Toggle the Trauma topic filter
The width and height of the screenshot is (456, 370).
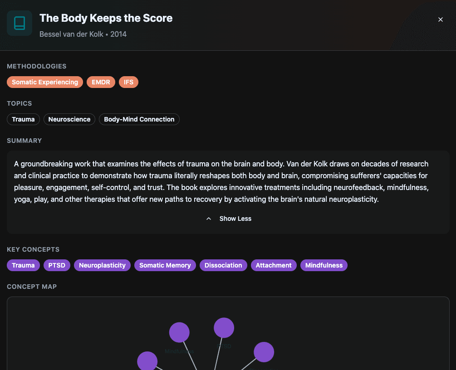(23, 119)
